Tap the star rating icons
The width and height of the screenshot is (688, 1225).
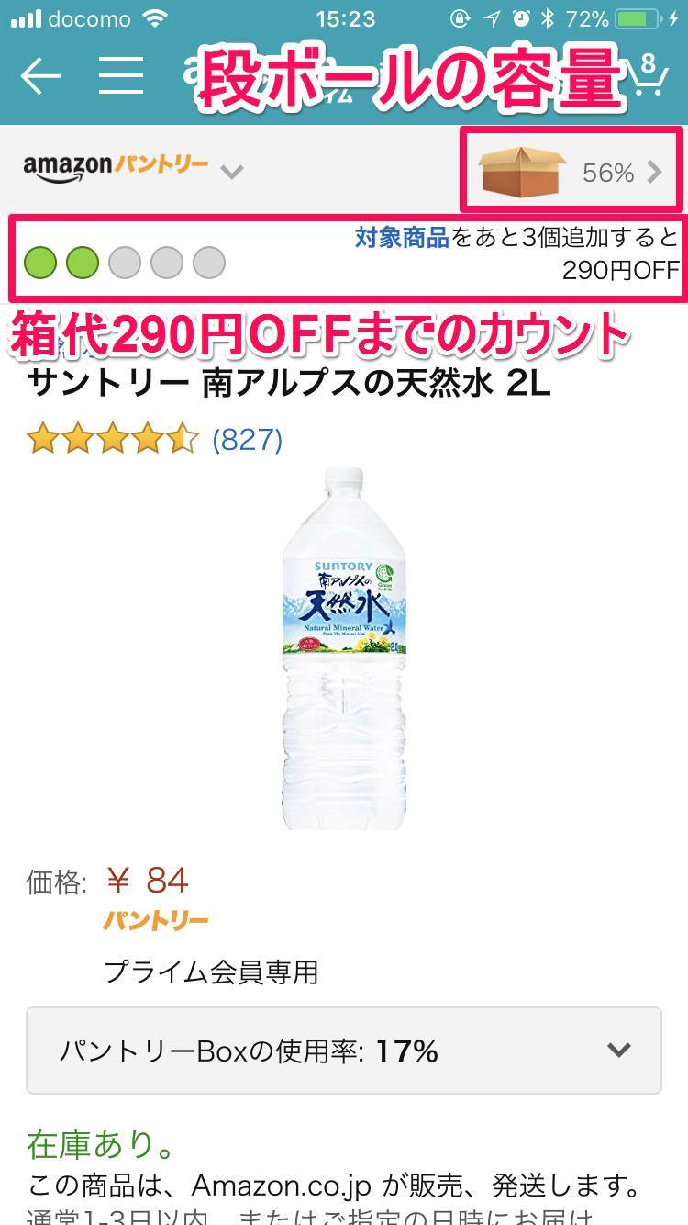[112, 439]
